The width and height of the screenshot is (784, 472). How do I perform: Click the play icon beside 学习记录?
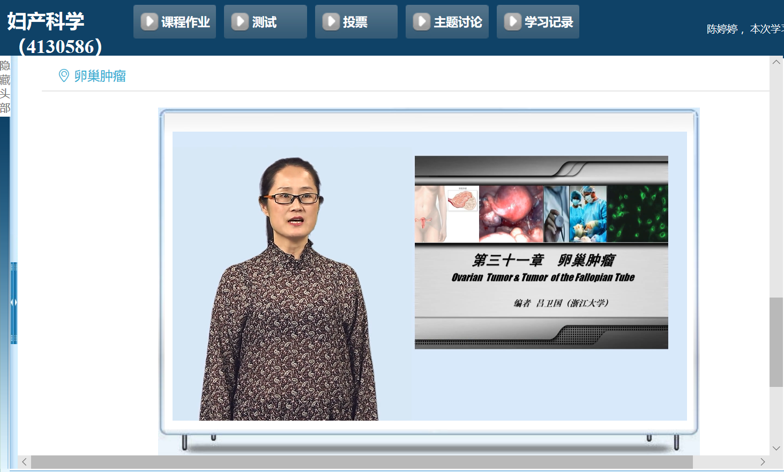512,22
